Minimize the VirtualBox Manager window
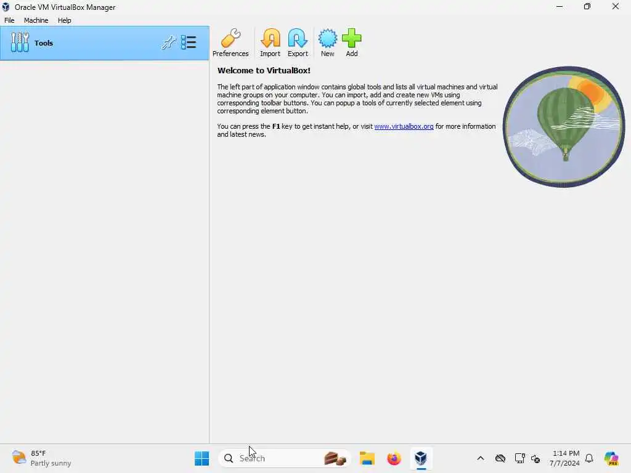Screen dimensions: 631x473 pyautogui.click(x=560, y=7)
